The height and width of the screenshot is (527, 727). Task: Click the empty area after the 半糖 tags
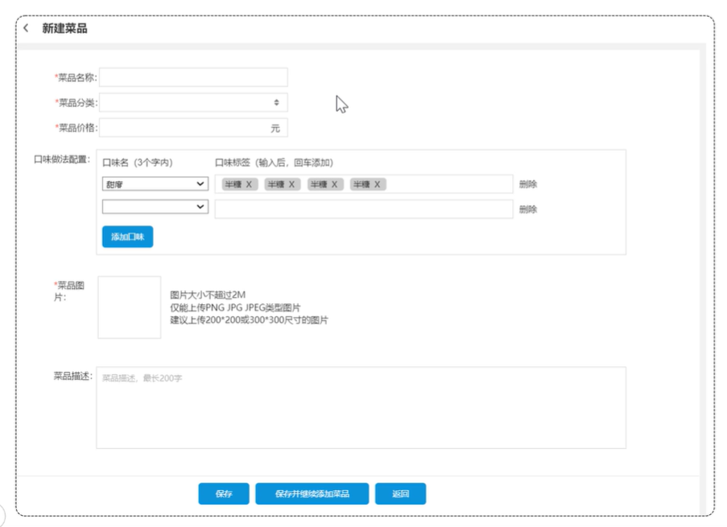pos(447,184)
